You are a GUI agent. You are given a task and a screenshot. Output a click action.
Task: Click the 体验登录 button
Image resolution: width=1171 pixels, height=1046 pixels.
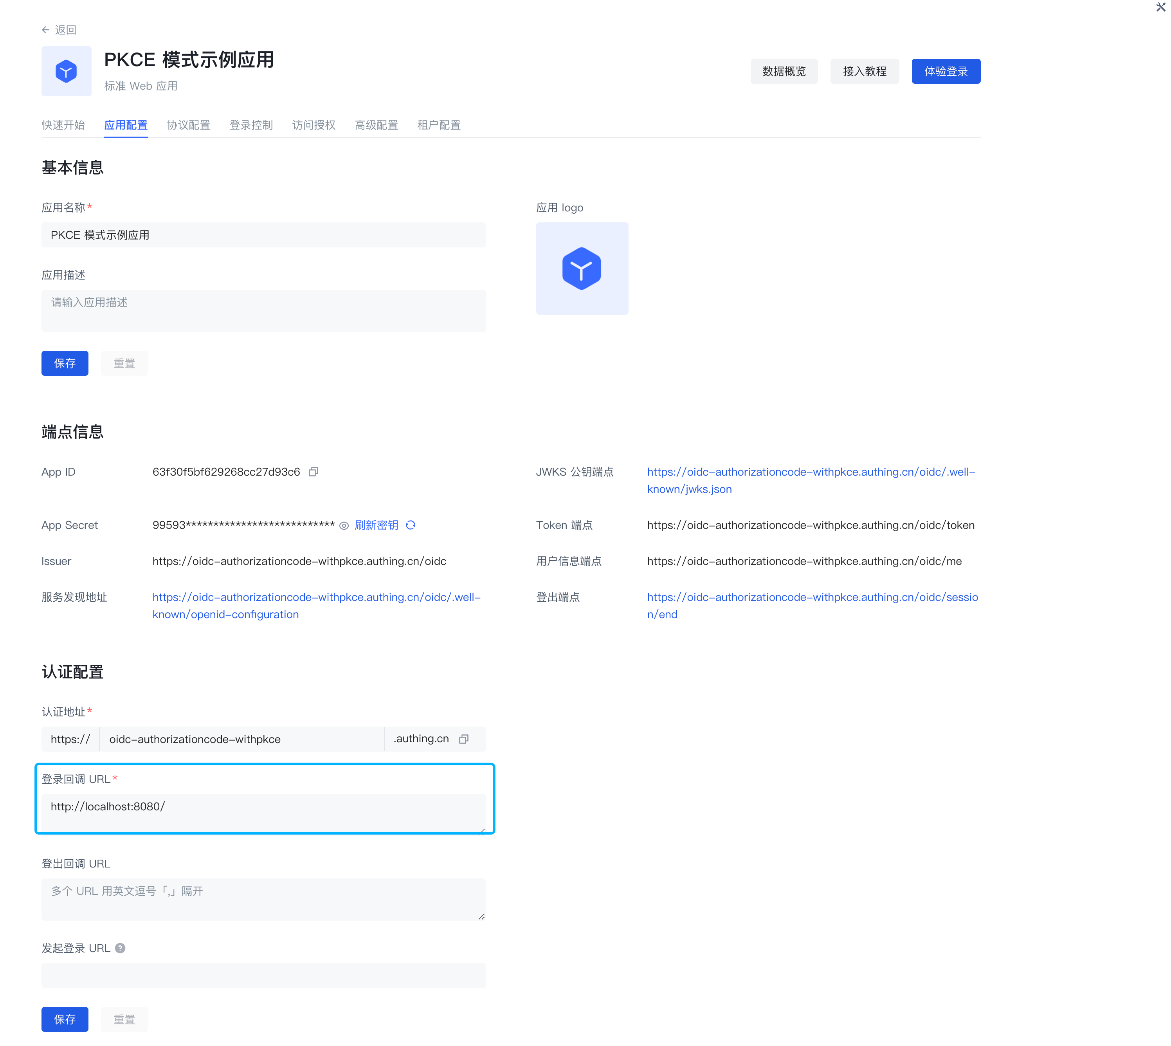(946, 71)
